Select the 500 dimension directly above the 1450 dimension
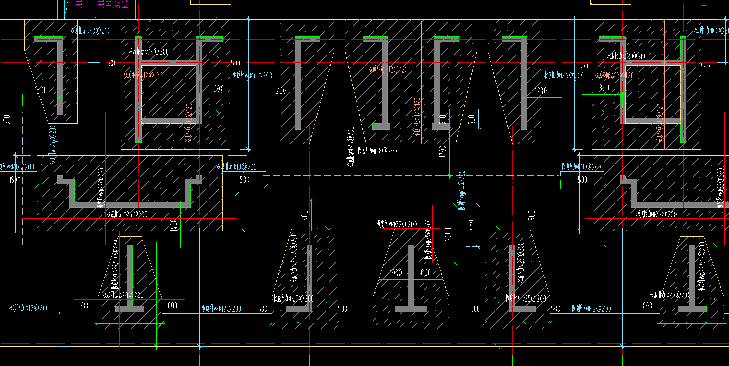Image resolution: width=729 pixels, height=366 pixels. tap(471, 120)
